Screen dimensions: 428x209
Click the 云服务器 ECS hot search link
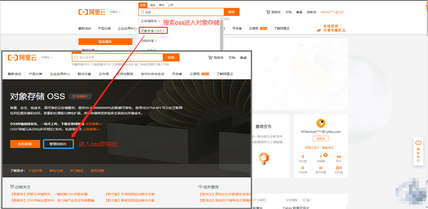pos(101,65)
